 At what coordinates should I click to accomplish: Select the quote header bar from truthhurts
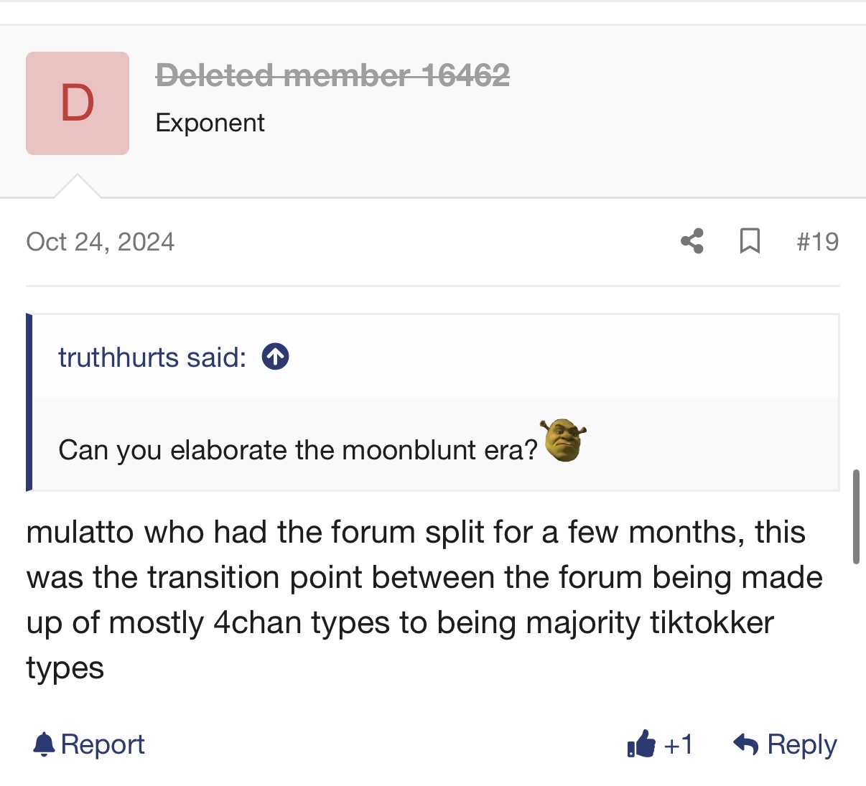click(x=436, y=357)
